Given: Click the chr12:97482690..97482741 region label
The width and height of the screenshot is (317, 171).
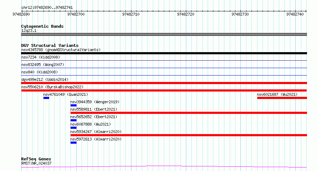Looking at the screenshot, I should pyautogui.click(x=47, y=8).
